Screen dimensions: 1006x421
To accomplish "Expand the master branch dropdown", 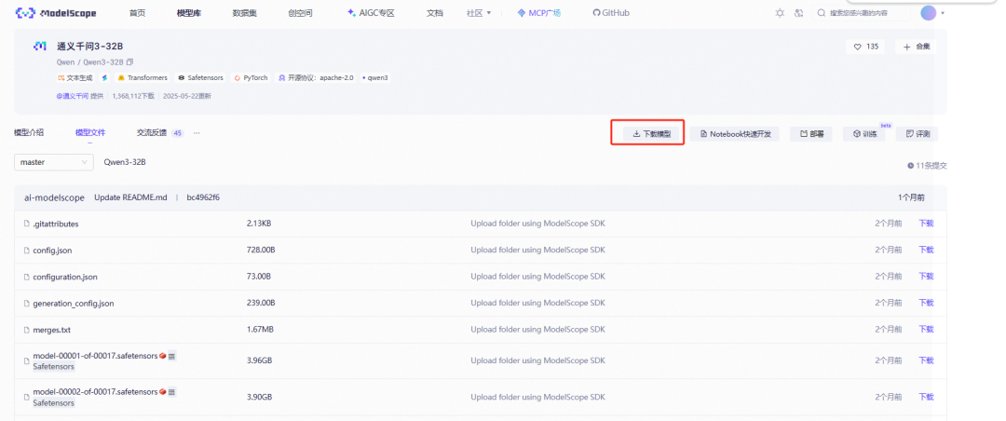I will coord(54,162).
